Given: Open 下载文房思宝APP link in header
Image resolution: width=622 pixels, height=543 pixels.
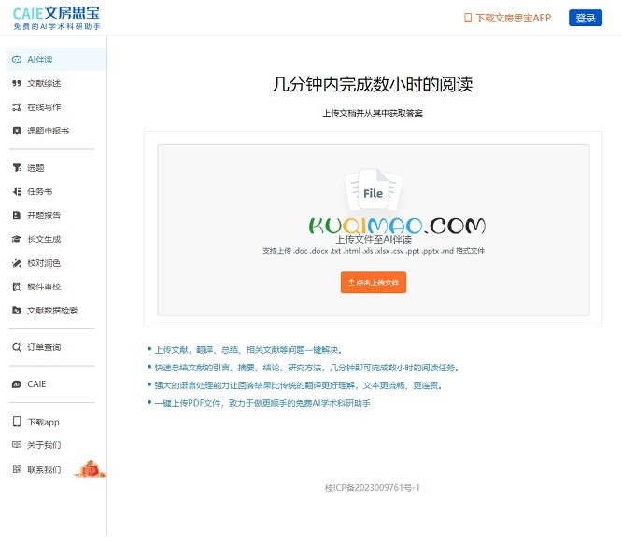Looking at the screenshot, I should pyautogui.click(x=508, y=18).
